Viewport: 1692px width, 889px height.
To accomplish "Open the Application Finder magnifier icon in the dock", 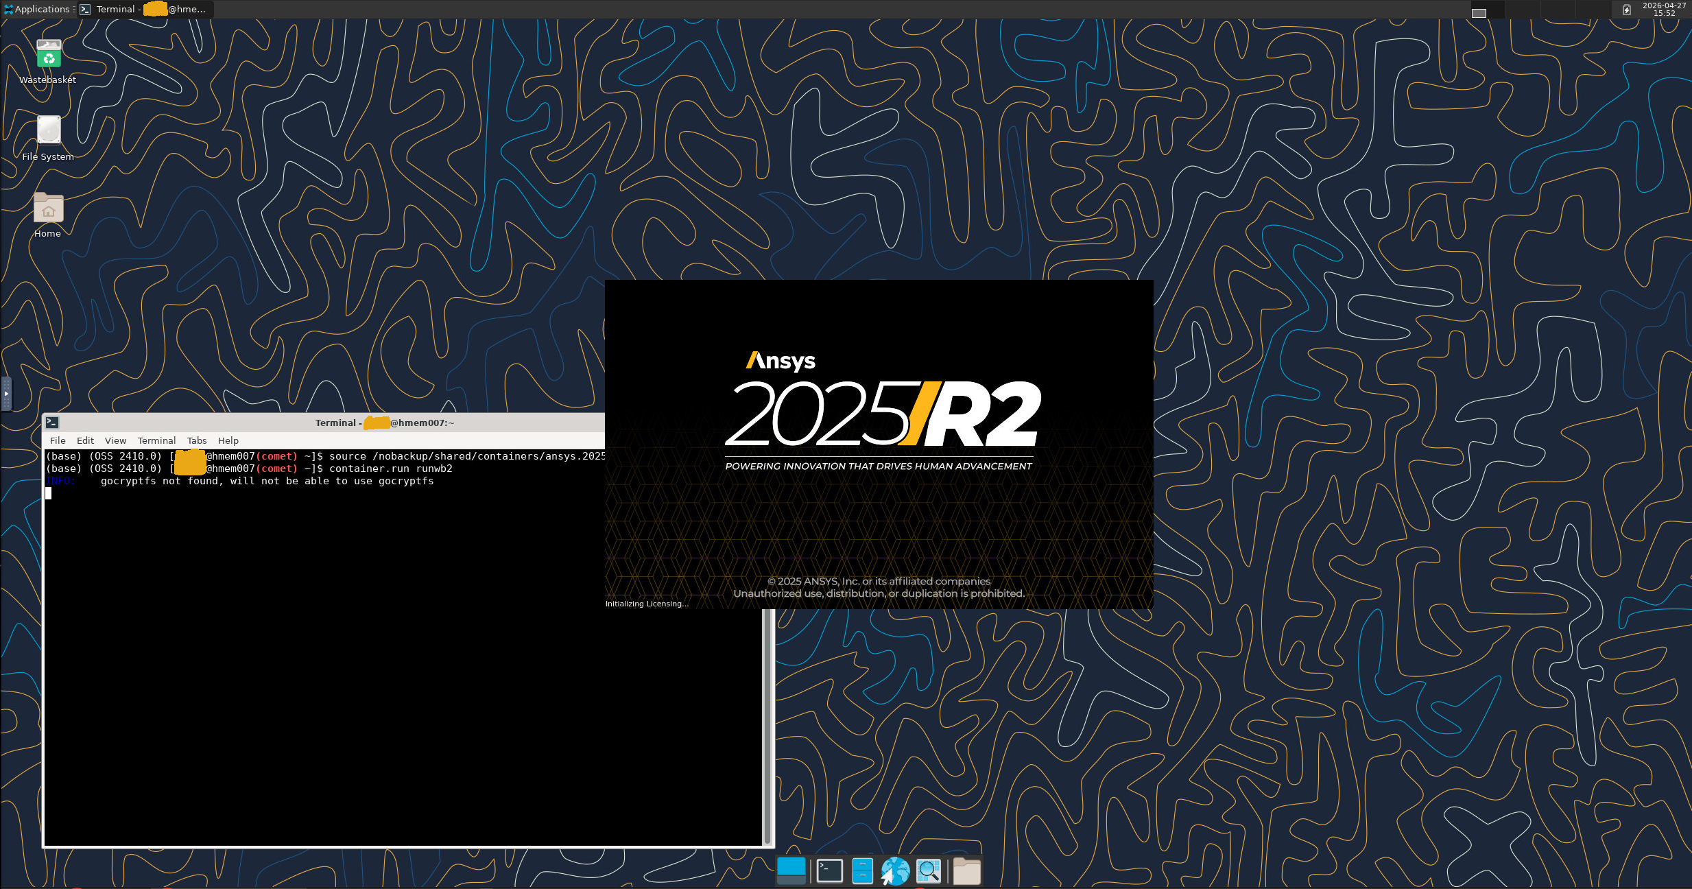I will 929,870.
